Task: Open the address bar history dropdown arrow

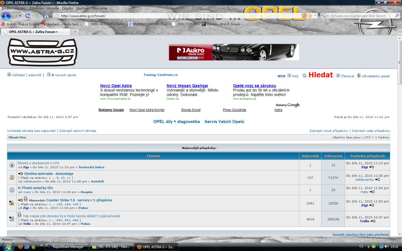Action: point(315,16)
